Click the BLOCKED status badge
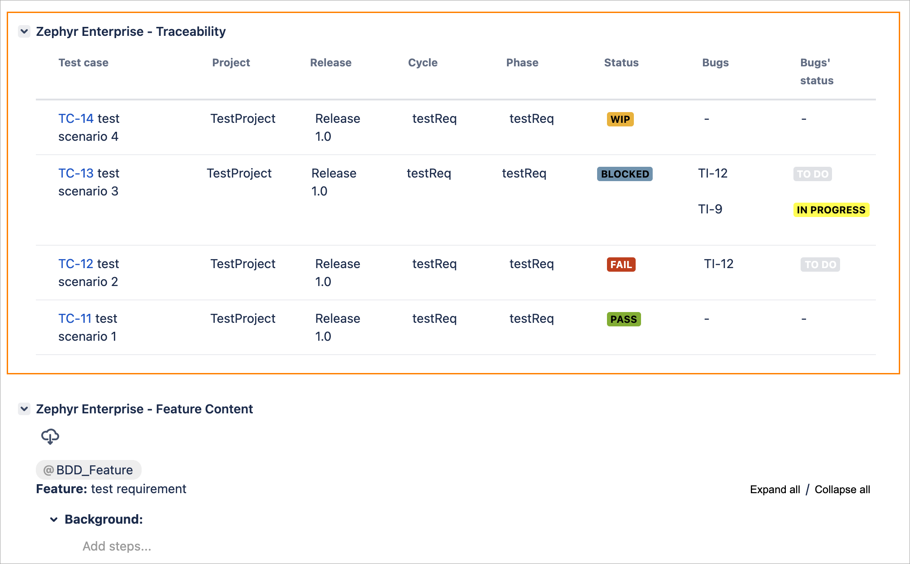The width and height of the screenshot is (910, 564). [x=624, y=174]
